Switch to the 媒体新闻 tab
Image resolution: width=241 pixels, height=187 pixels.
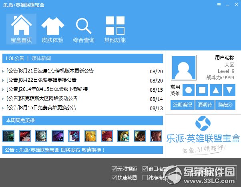click(x=41, y=58)
